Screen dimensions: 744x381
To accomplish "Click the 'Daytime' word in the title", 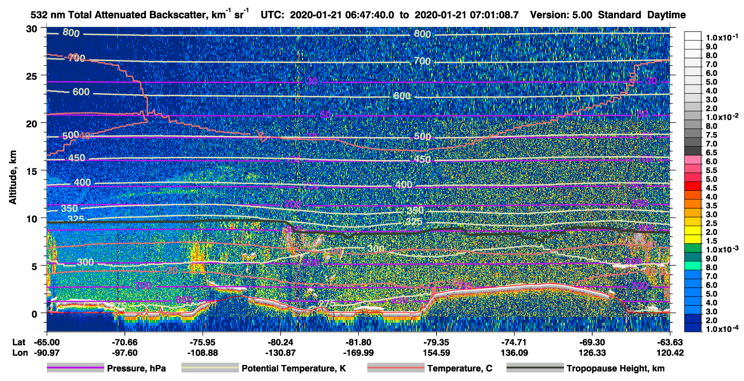I will [x=667, y=15].
